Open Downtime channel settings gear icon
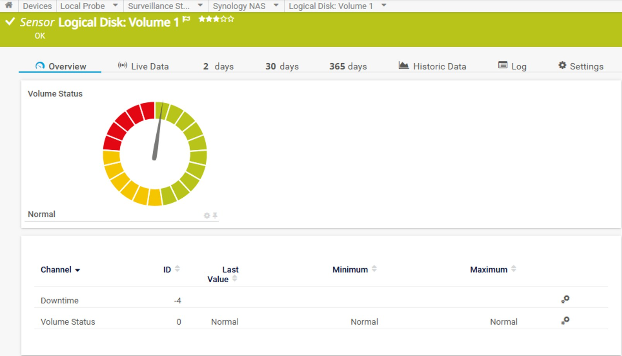 (x=565, y=300)
